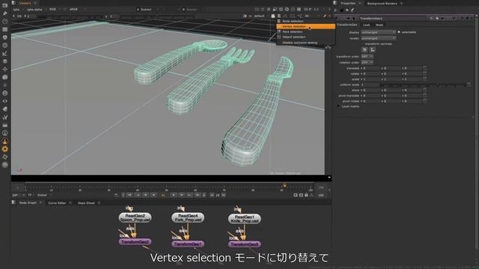Image resolution: width=479 pixels, height=269 pixels.
Task: Open the rgba.alpha channel dropdown
Action: tap(36, 10)
